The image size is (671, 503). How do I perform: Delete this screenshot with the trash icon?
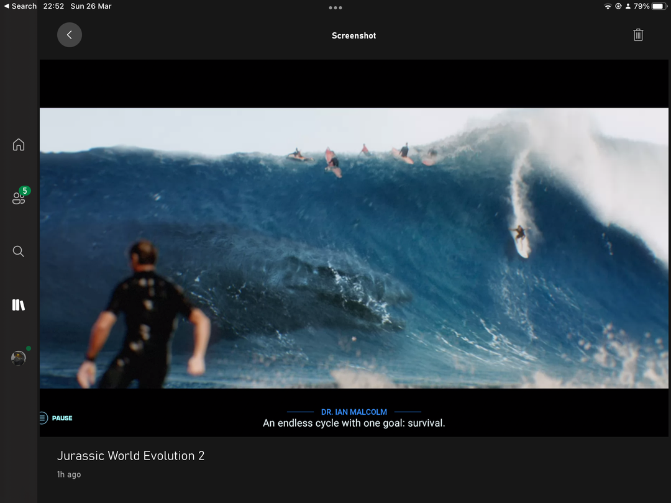[637, 35]
